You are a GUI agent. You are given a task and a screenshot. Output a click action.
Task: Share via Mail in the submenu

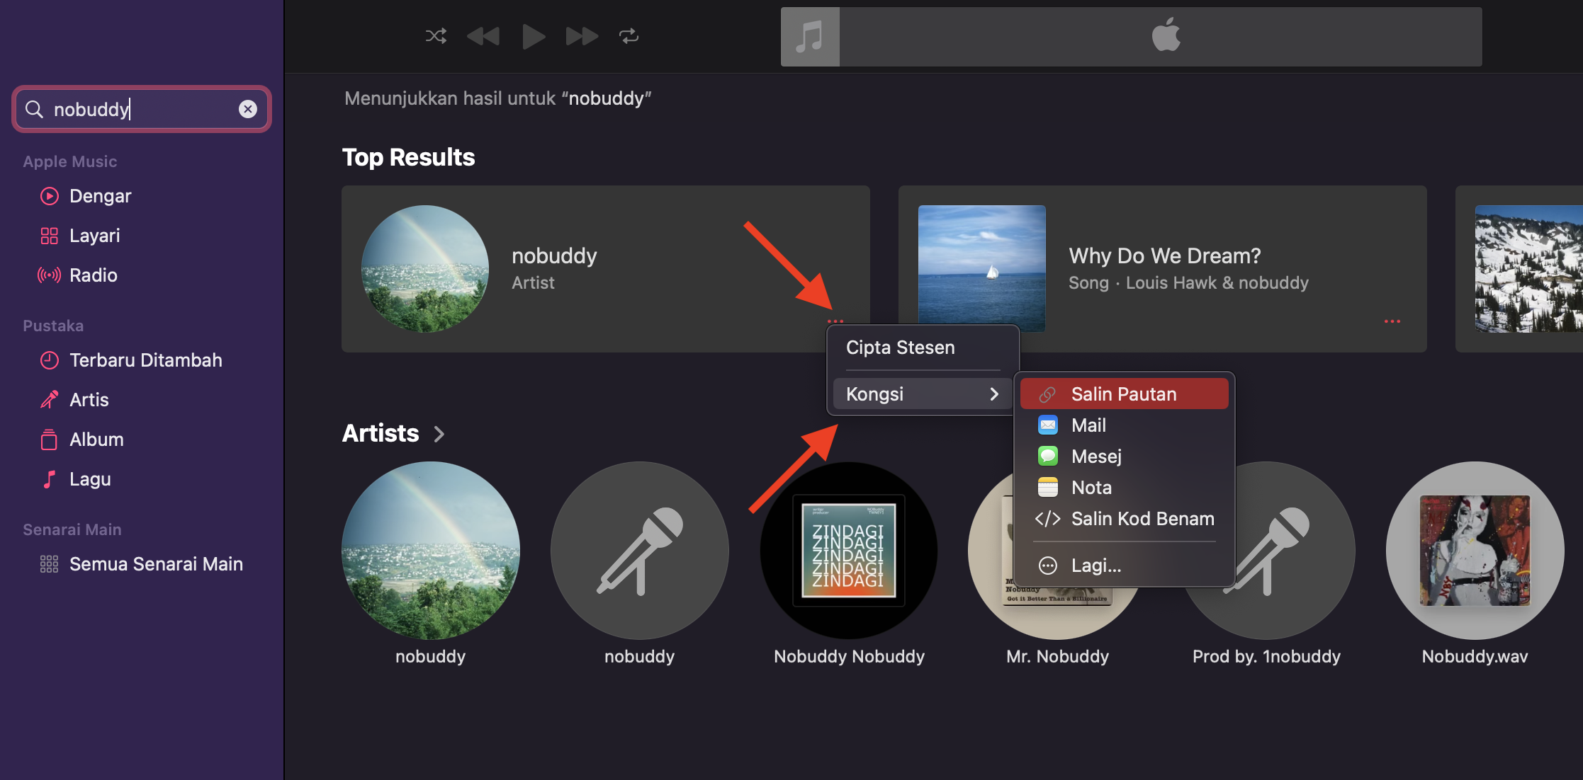pos(1124,425)
